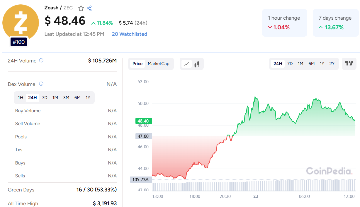Select 3M Dex Volume period
Viewport: 360px width, 207px height.
[66, 98]
